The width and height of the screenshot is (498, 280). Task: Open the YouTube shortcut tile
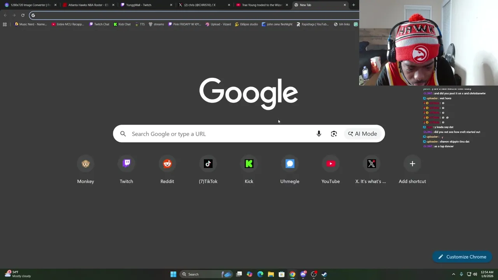[331, 170]
